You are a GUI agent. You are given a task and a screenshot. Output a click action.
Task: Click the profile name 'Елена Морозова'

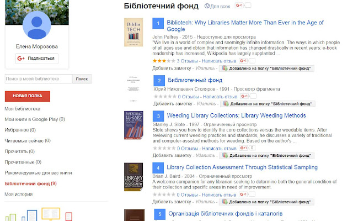coord(37,46)
